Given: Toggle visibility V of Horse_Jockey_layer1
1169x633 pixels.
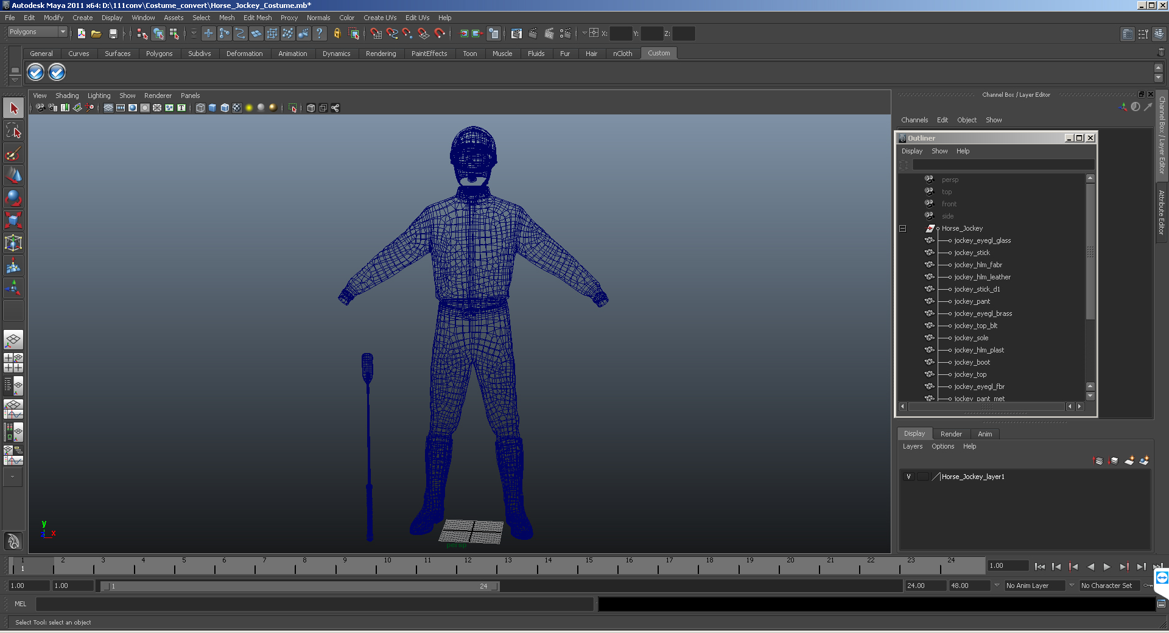Looking at the screenshot, I should [x=908, y=477].
